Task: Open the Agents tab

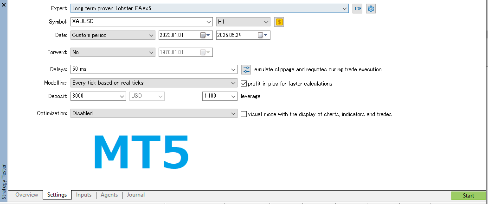Action: (109, 195)
